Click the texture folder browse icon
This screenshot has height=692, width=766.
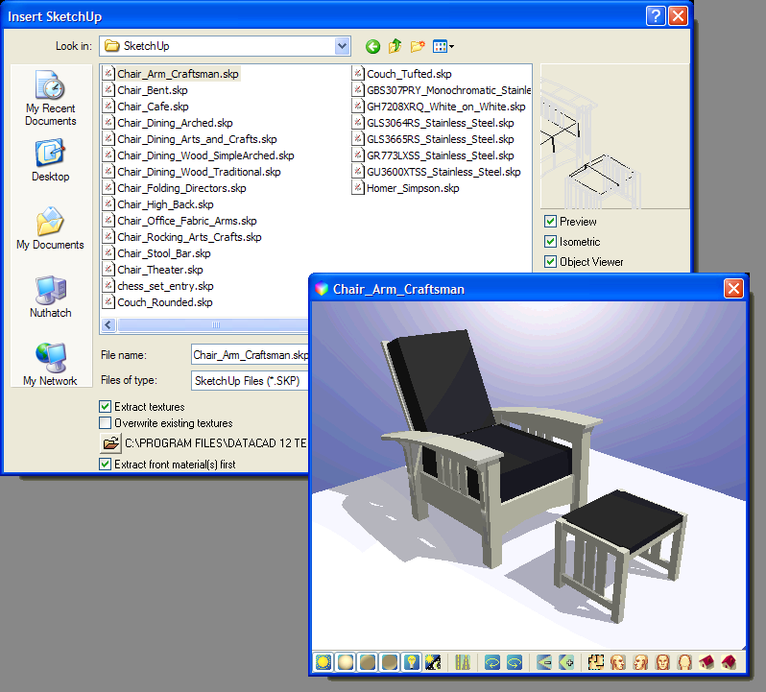click(111, 443)
